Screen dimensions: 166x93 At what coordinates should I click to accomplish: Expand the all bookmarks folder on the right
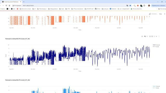click(x=162, y=9)
